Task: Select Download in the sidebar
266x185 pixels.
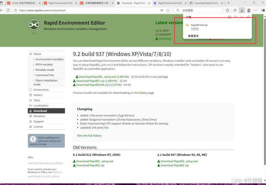Action: 46,111
